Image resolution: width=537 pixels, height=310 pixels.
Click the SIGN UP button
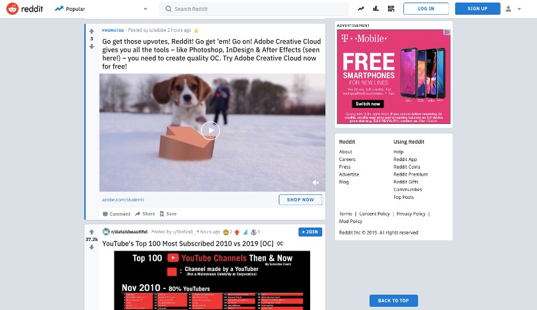pos(478,8)
